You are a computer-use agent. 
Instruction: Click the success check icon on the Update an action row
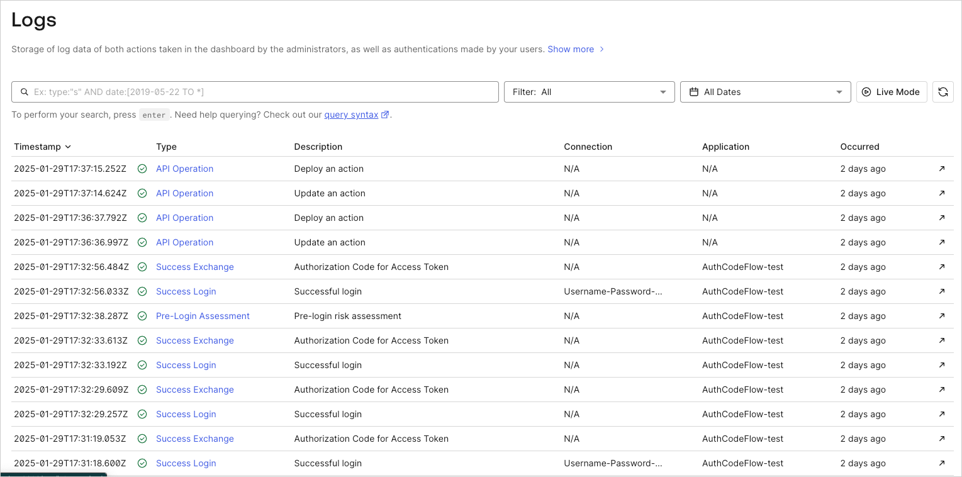pos(142,193)
